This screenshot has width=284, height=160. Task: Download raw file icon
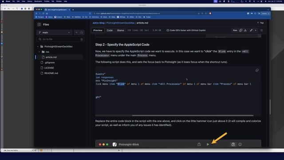pyautogui.click(x=245, y=30)
